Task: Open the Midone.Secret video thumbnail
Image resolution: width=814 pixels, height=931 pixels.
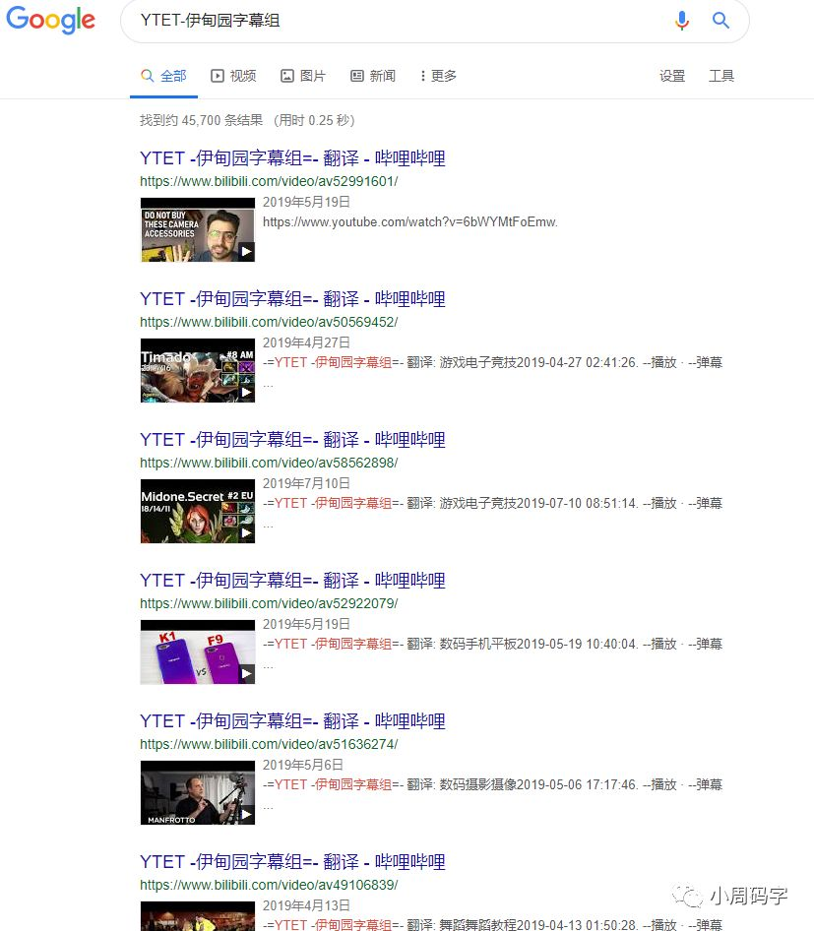Action: click(198, 511)
